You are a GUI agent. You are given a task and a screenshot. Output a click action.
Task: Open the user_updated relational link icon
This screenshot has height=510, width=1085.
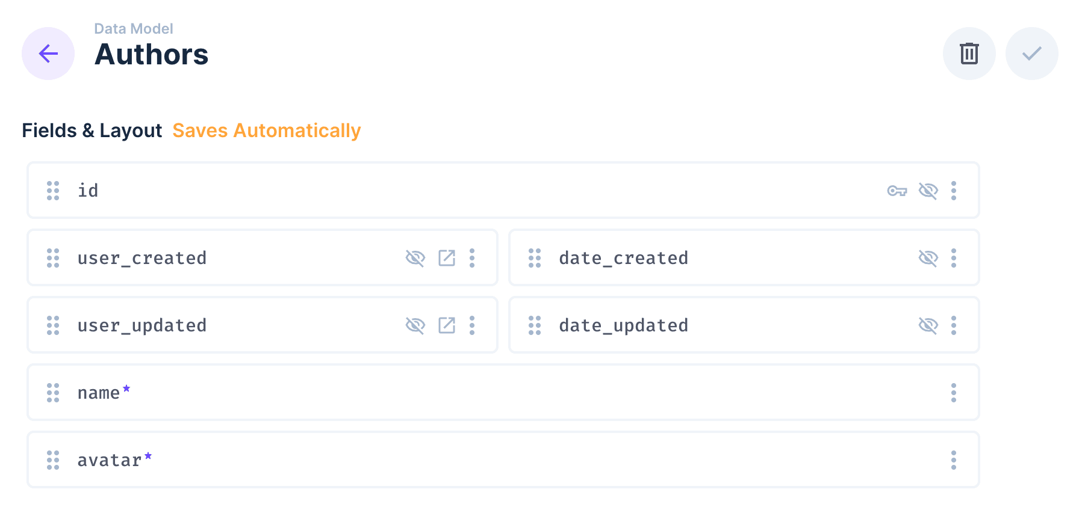point(447,325)
